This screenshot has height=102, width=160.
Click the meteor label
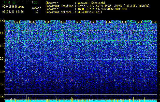pyautogui.click(x=36, y=8)
